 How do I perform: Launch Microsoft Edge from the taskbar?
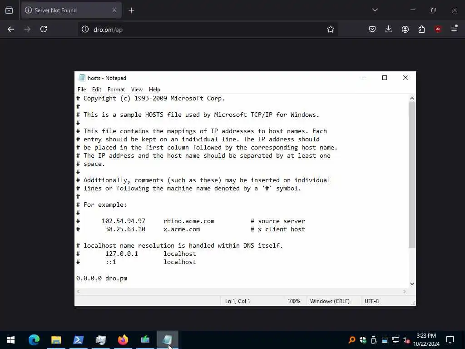(34, 340)
